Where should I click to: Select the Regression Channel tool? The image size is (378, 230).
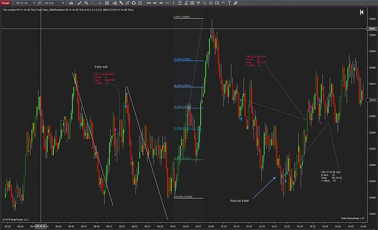[x=204, y=3]
